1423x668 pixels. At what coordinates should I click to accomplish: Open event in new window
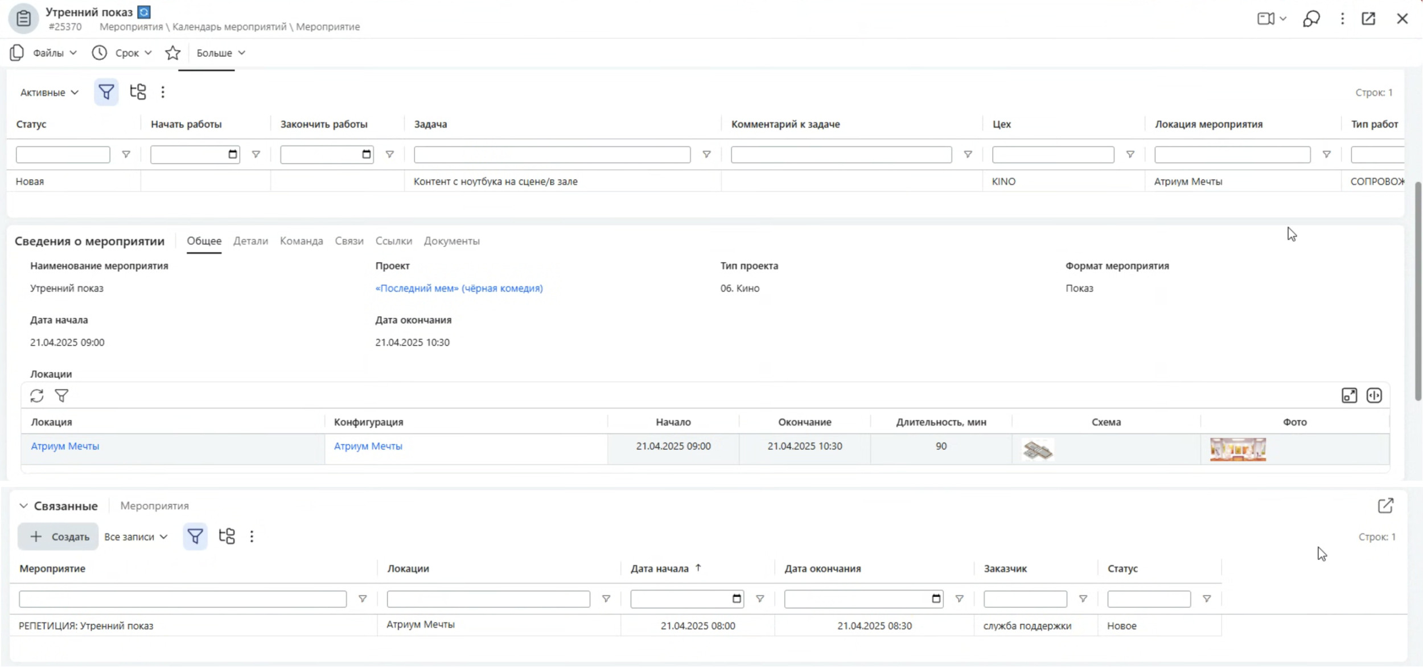1368,19
